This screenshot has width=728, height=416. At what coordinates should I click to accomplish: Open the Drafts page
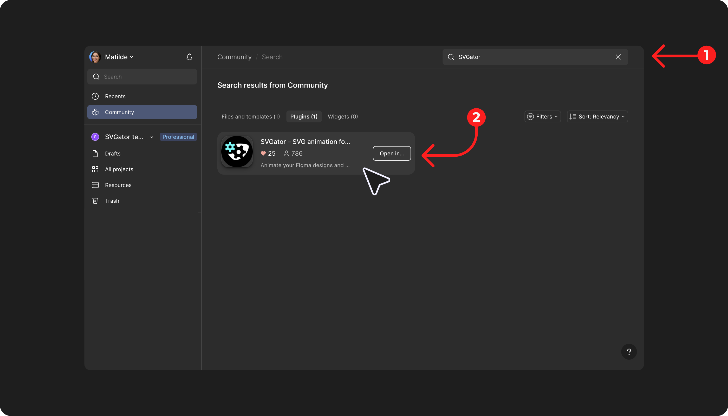point(113,153)
